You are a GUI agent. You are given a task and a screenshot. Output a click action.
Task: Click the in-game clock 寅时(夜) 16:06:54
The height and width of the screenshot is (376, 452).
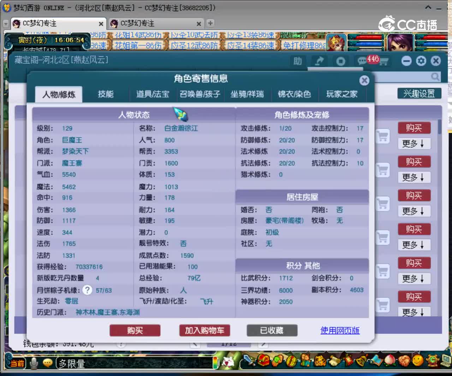pos(51,40)
